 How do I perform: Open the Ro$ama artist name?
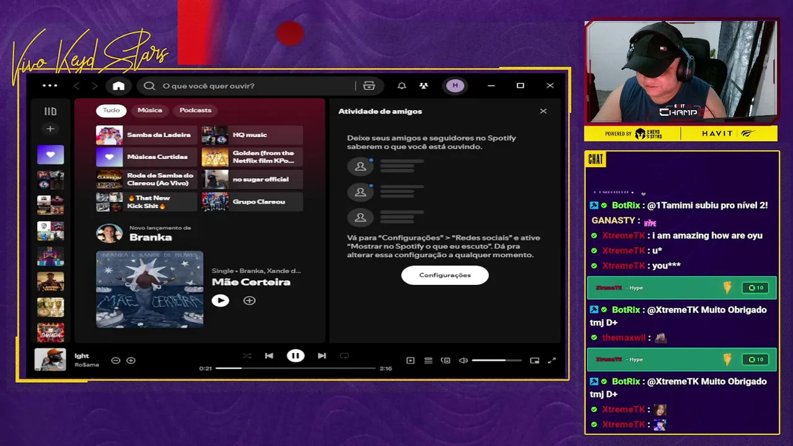(87, 365)
